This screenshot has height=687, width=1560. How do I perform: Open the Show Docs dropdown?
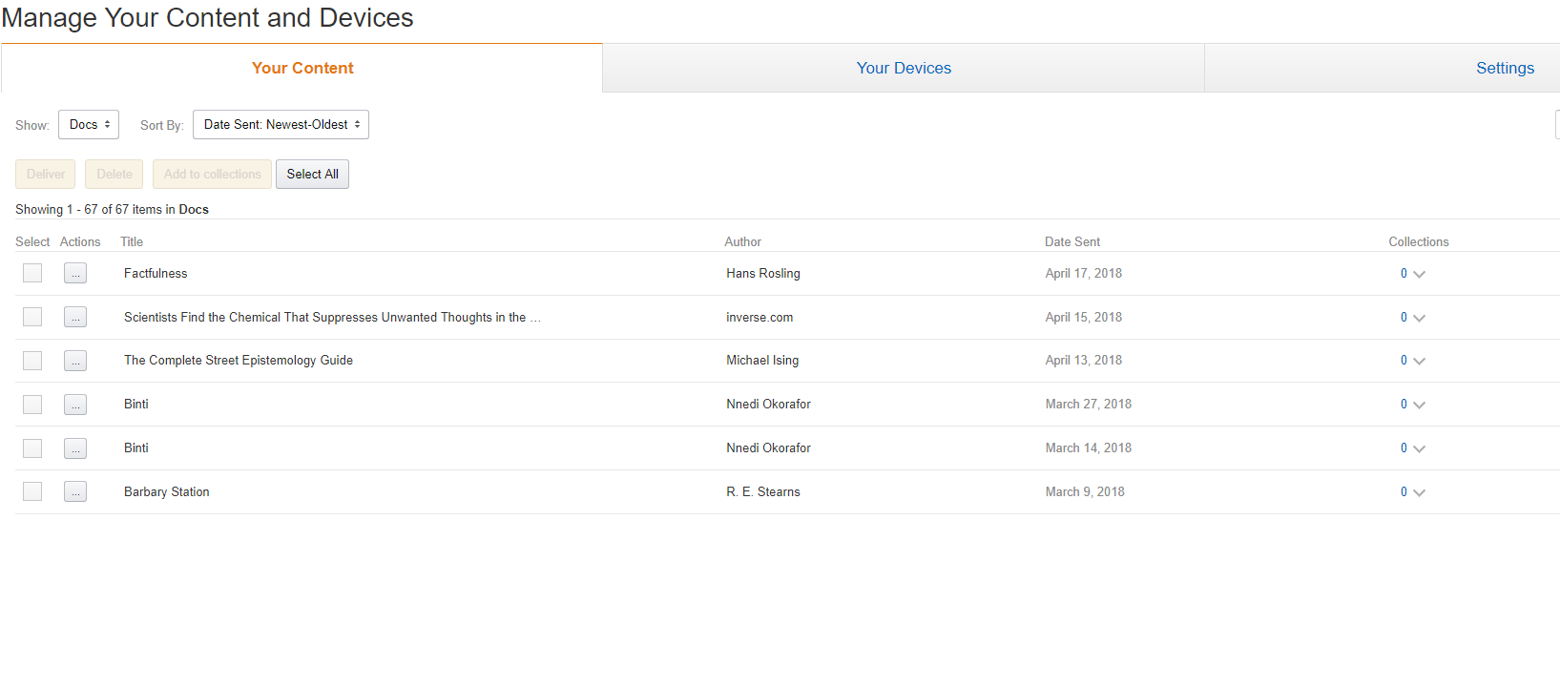89,125
